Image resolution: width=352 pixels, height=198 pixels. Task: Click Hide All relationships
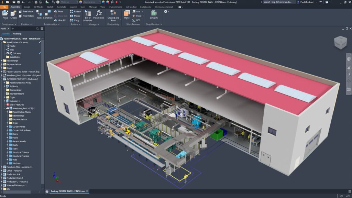(x=59, y=20)
